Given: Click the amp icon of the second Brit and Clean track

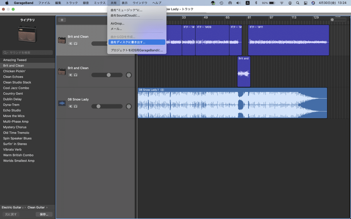Looking at the screenshot, I should pyautogui.click(x=62, y=72).
